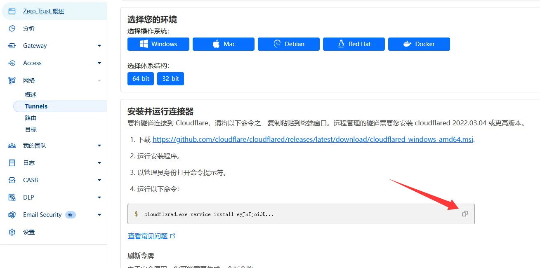Expand the Gateway menu arrow
The width and height of the screenshot is (540, 268).
[x=99, y=46]
